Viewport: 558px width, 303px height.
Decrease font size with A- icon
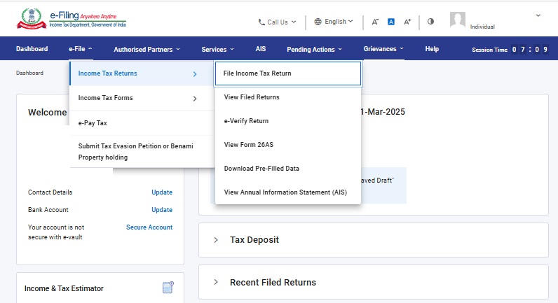click(x=375, y=22)
